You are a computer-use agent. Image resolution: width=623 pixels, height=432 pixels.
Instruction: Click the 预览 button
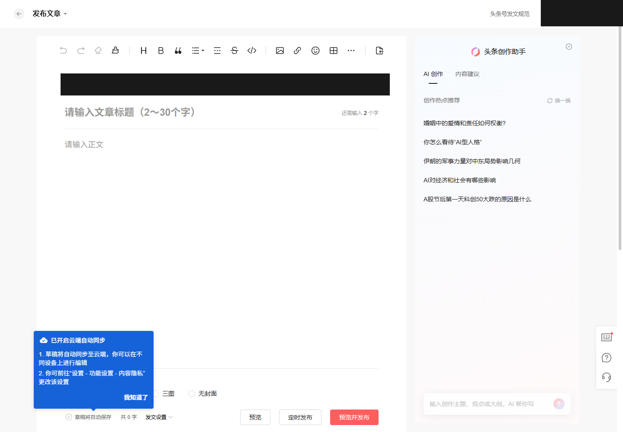click(x=255, y=417)
